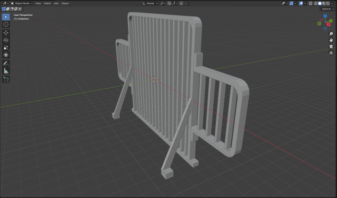The width and height of the screenshot is (337, 198).
Task: Pick the Rotate tool
Action: 6,40
